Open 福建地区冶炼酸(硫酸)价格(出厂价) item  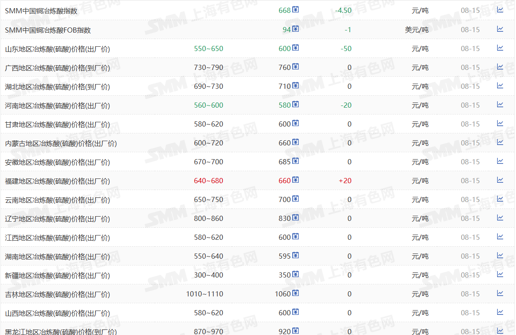[57, 181]
